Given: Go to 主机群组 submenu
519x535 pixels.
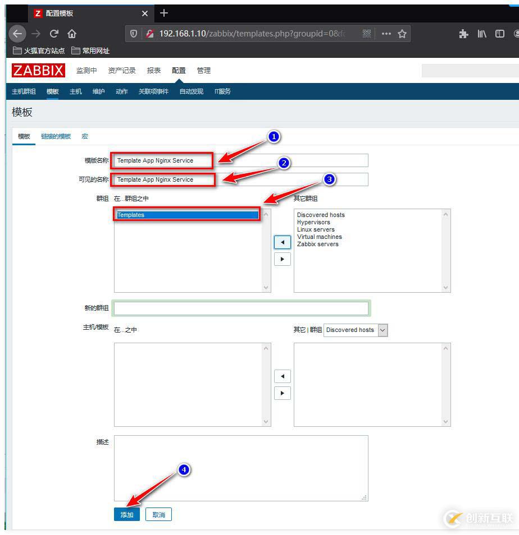Looking at the screenshot, I should tap(24, 91).
